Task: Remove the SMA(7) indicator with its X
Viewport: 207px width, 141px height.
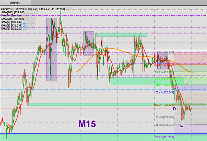Action: 33,22
